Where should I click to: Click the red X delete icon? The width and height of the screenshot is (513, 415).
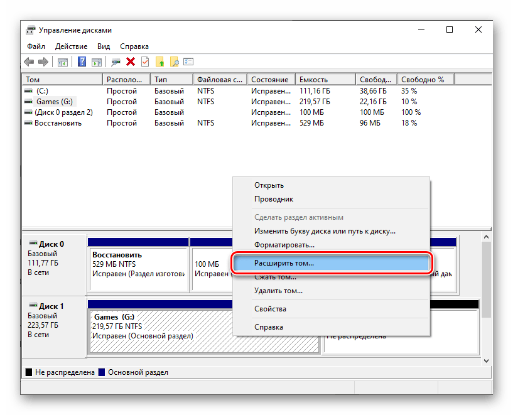[131, 62]
